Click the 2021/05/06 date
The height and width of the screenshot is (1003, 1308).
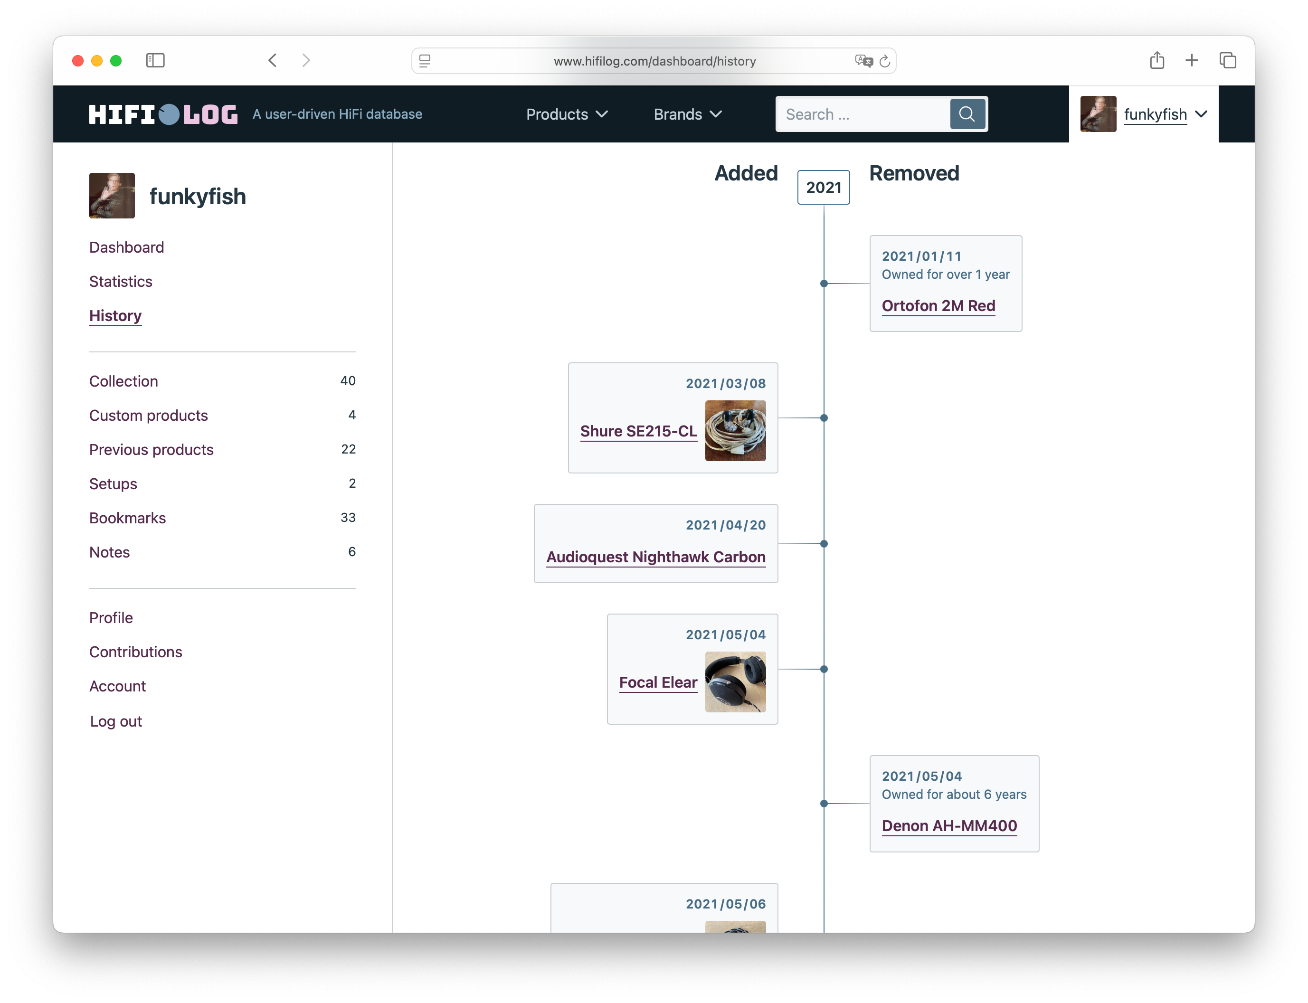coord(725,904)
